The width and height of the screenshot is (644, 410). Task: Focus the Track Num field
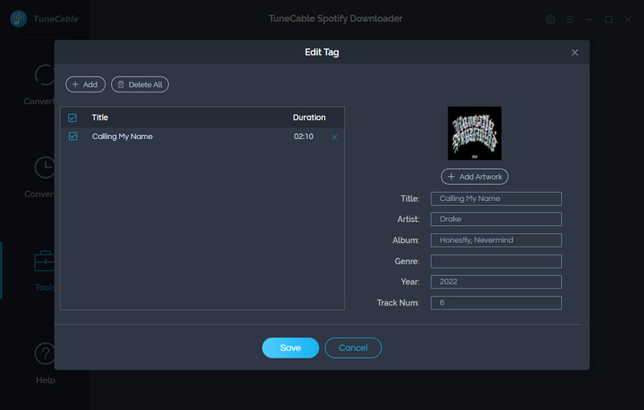(x=496, y=303)
